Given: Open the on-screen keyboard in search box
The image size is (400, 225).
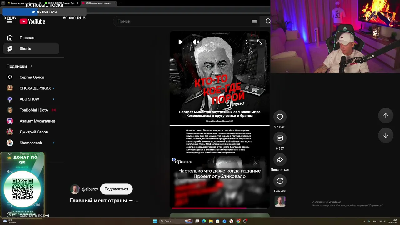Looking at the screenshot, I should [x=254, y=21].
